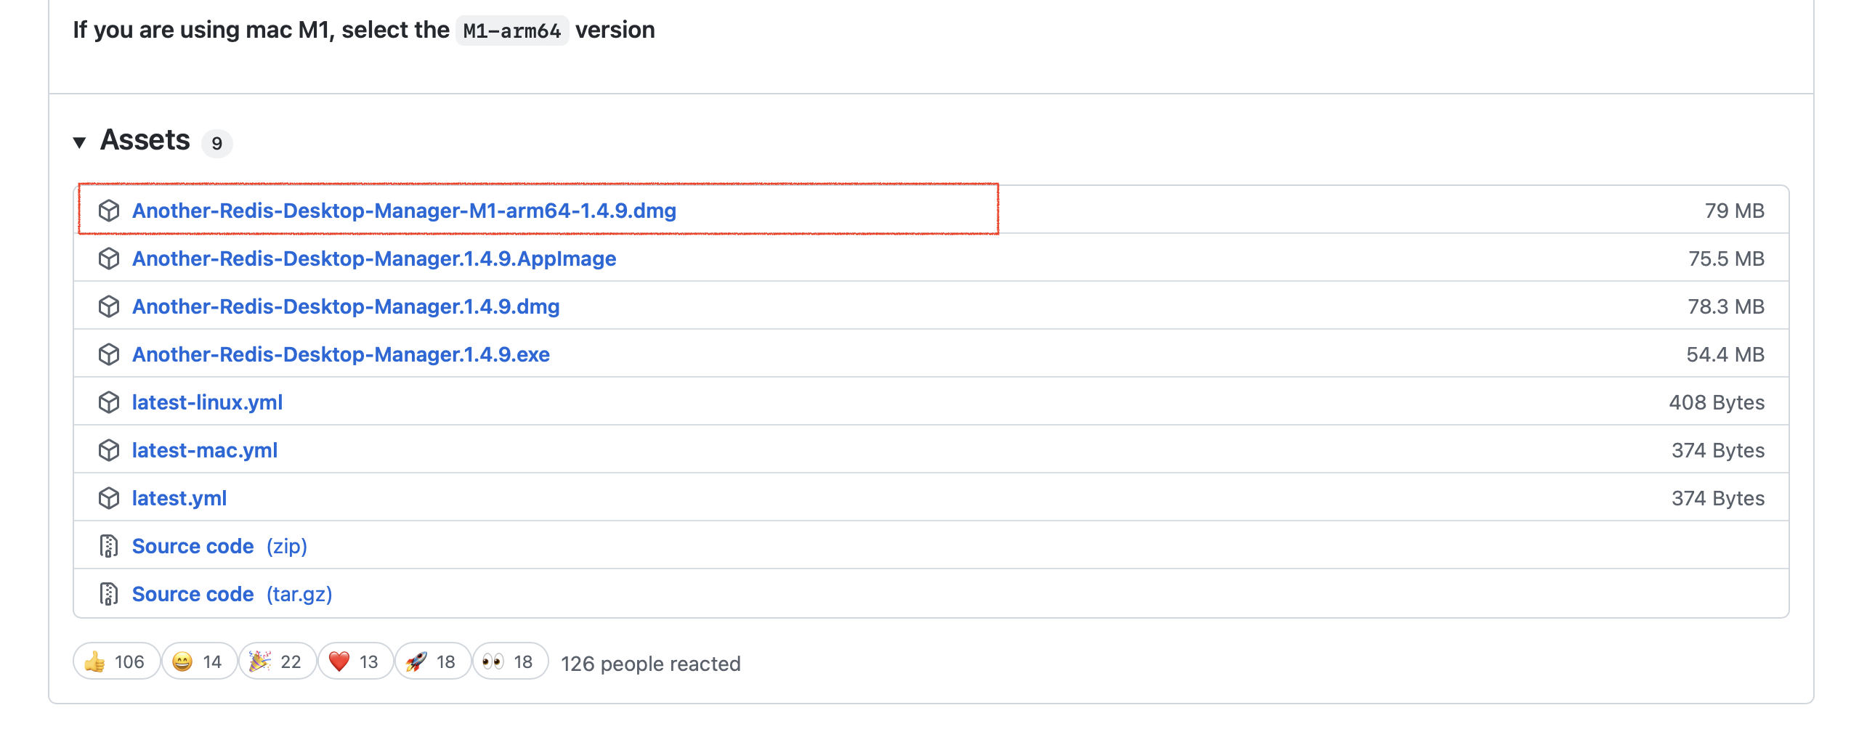Click the package icon beside the AppImage asset
The height and width of the screenshot is (729, 1851).
[x=110, y=258]
